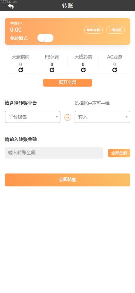The height and width of the screenshot is (293, 135).
Task: Refresh the 天豪棋牌 balance icon
Action: pos(21,70)
